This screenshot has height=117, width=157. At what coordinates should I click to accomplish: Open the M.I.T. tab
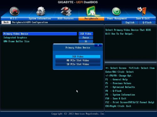click(14, 18)
